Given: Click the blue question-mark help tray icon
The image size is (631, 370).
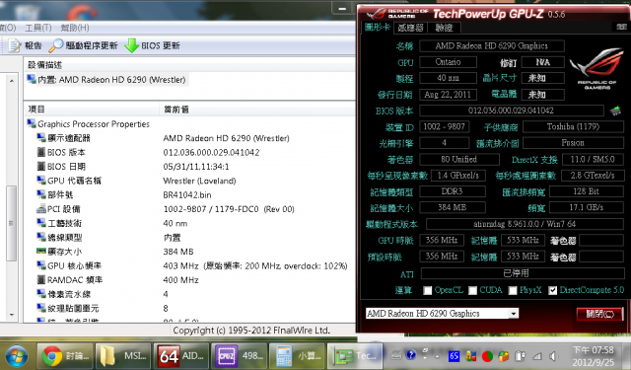Looking at the screenshot, I should [411, 354].
